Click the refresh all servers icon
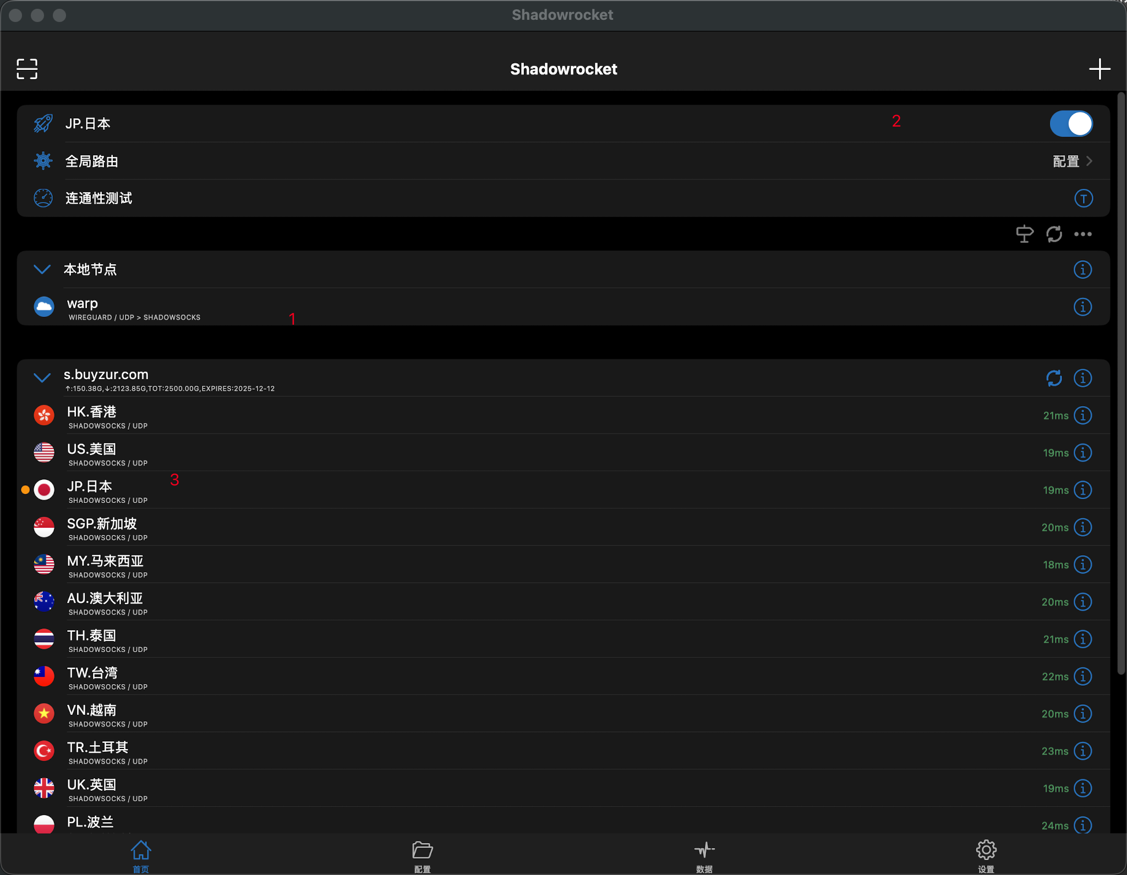1127x875 pixels. coord(1054,234)
